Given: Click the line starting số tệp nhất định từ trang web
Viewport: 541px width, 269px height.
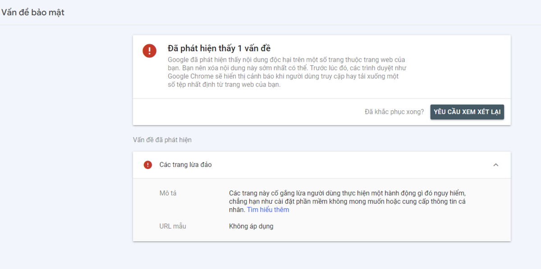Looking at the screenshot, I should pyautogui.click(x=224, y=85).
